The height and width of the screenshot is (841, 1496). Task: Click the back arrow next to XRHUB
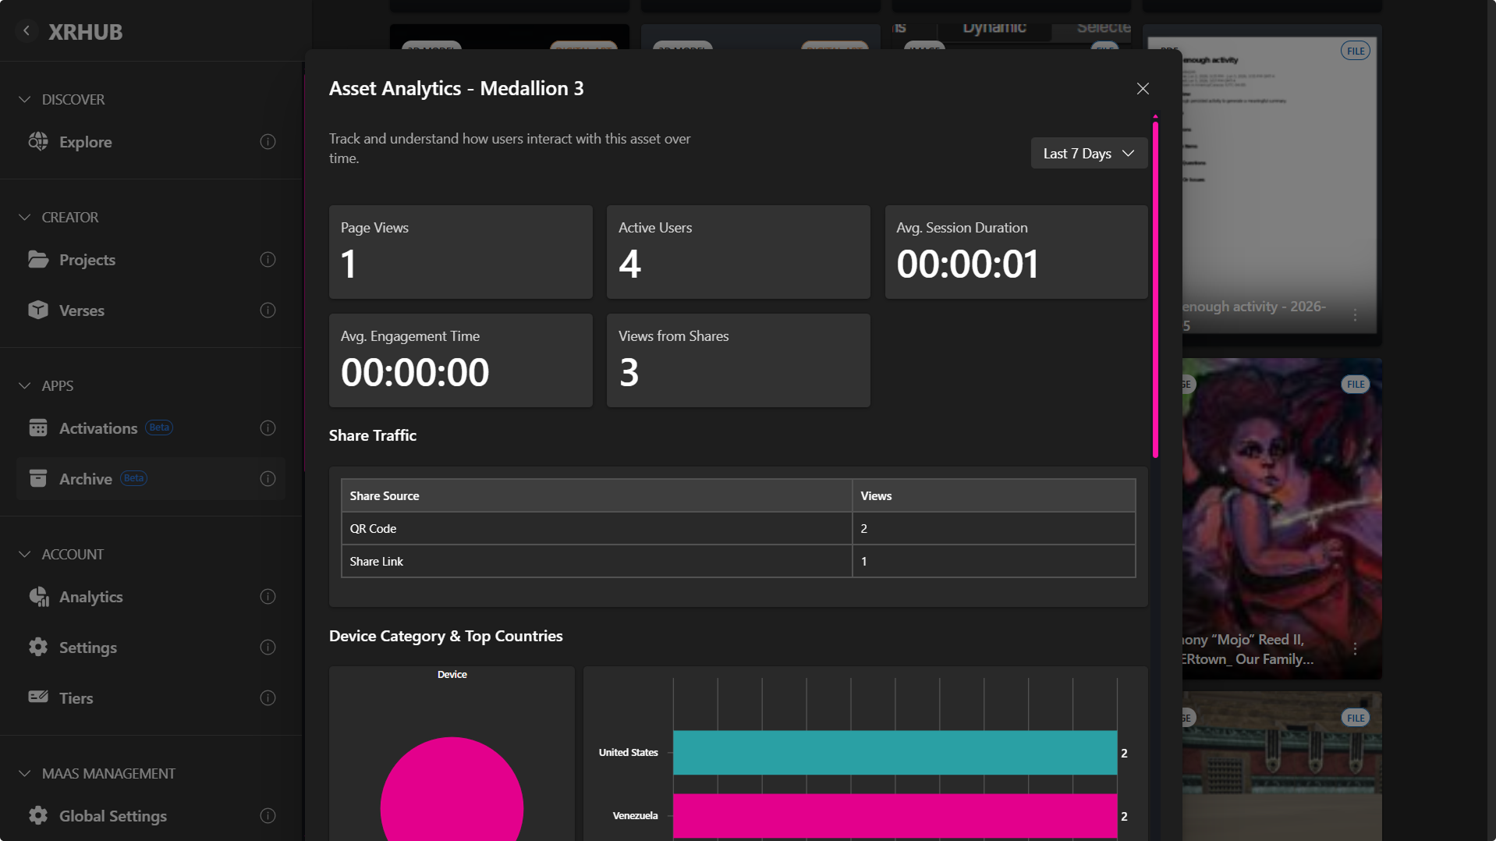pos(27,30)
